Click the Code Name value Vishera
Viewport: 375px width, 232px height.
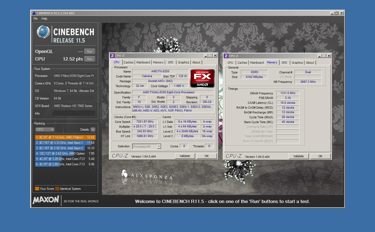pos(147,76)
